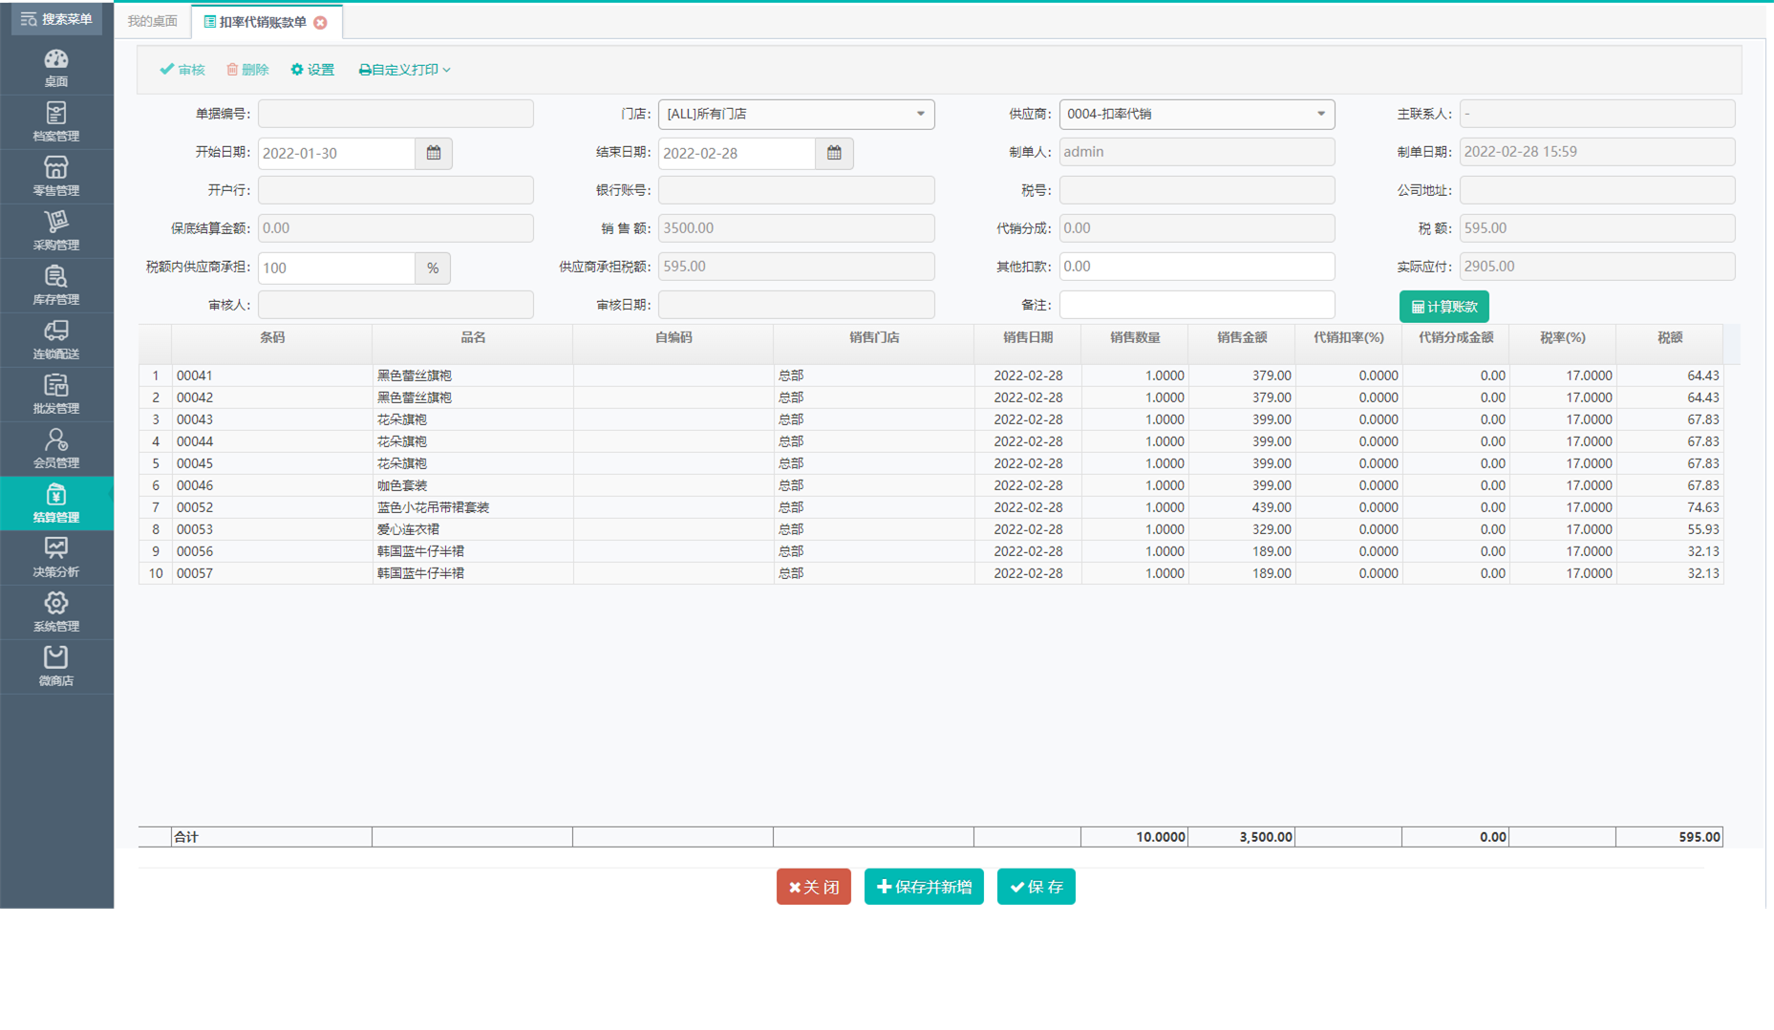Select row 蓝色小花吊带裙套装
The width and height of the screenshot is (1774, 1030).
930,507
